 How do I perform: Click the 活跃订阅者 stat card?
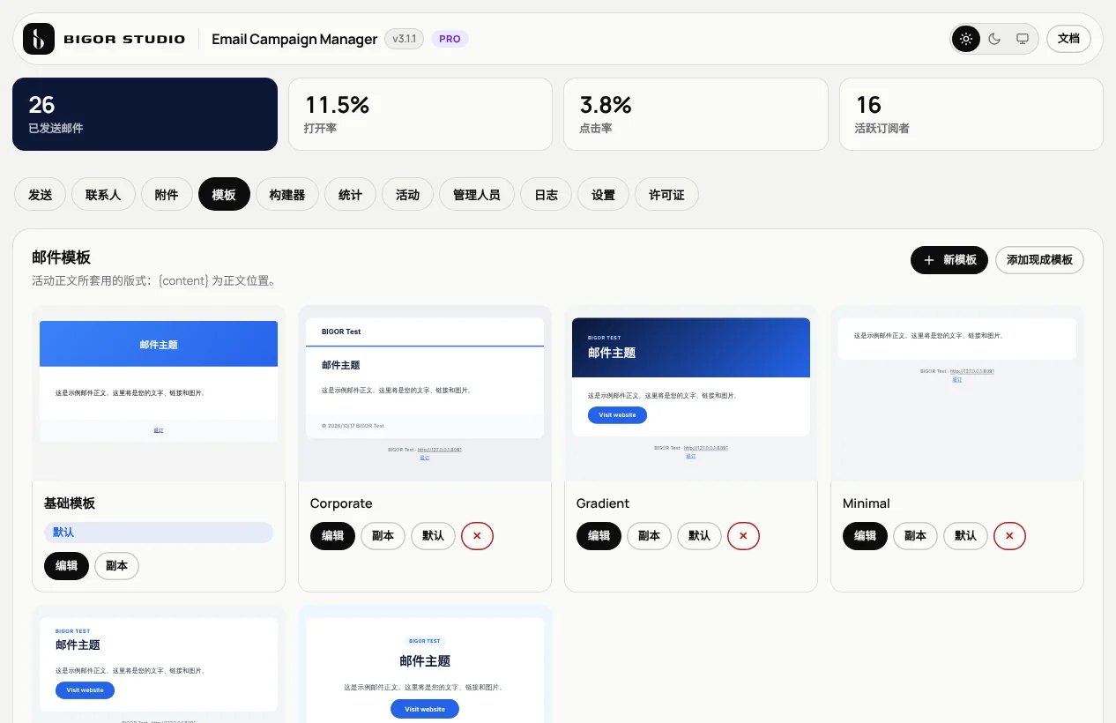(x=971, y=115)
